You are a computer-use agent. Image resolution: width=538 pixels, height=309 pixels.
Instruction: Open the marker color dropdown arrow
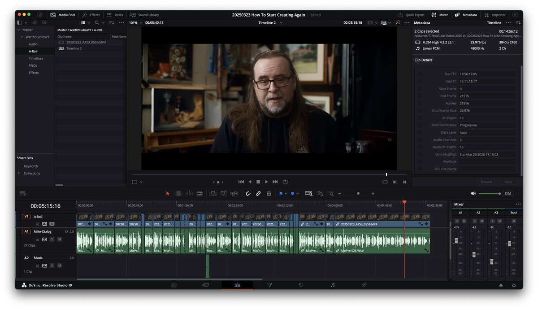click(x=298, y=194)
